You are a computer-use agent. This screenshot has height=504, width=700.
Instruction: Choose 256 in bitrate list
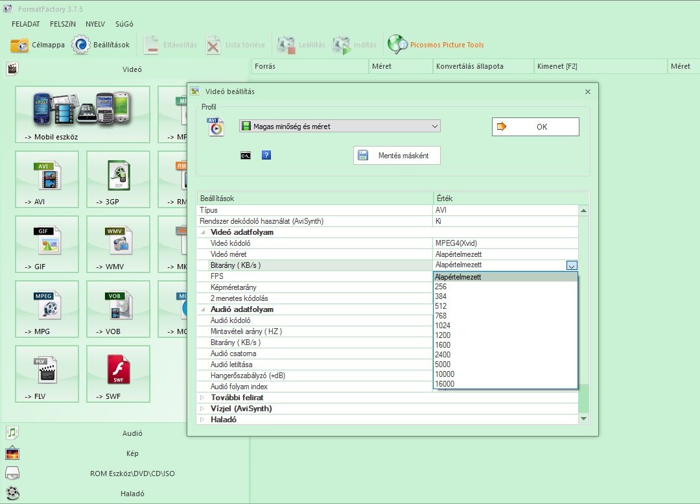pos(506,287)
